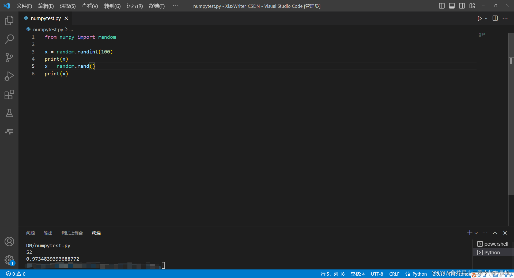
Task: Toggle the secondary side bar layout icon
Action: coord(462,6)
